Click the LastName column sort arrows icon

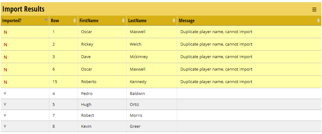[174, 21]
